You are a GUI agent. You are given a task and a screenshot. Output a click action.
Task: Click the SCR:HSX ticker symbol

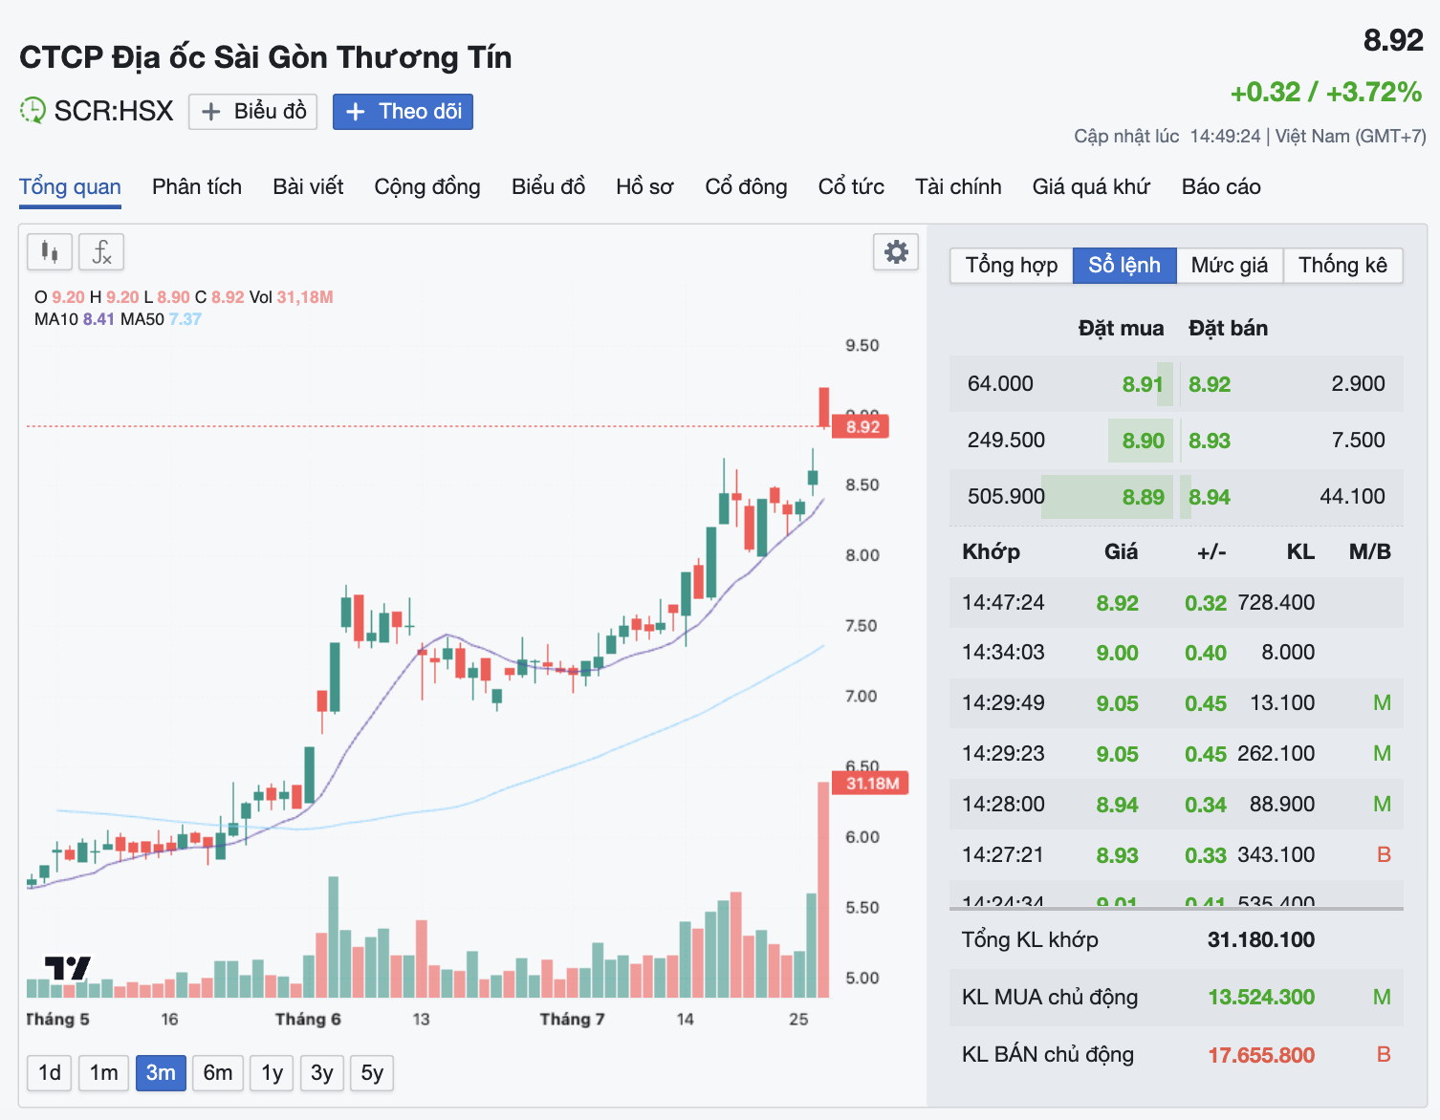tap(114, 111)
